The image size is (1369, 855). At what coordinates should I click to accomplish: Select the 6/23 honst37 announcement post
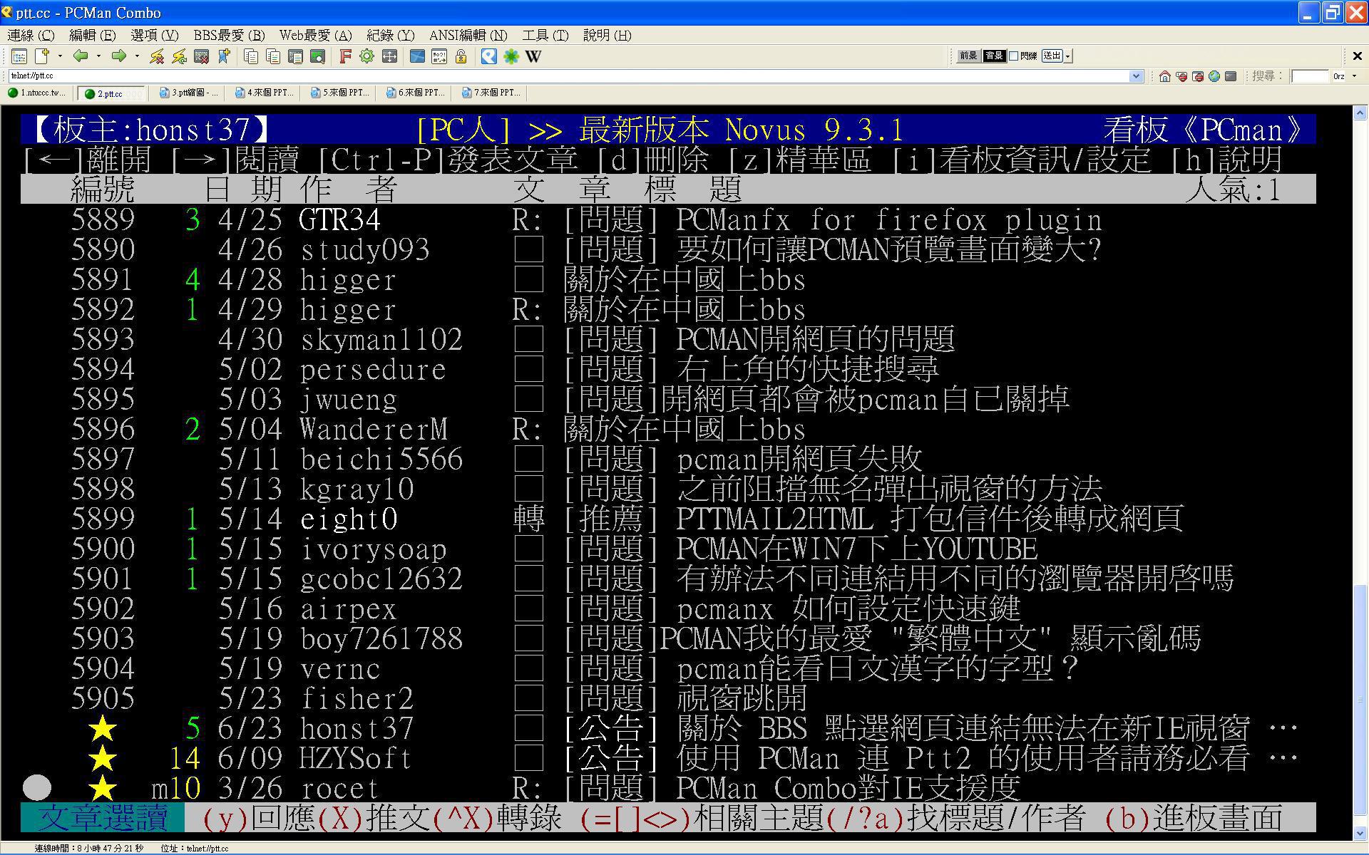click(x=668, y=728)
